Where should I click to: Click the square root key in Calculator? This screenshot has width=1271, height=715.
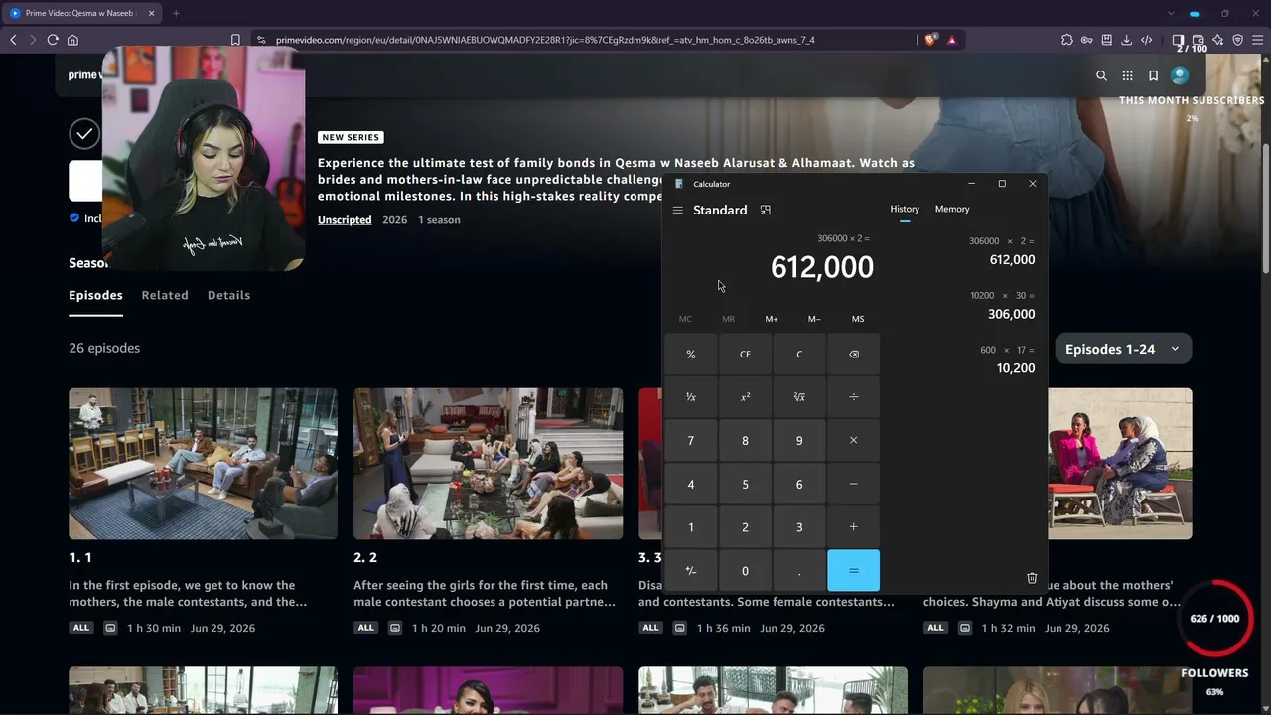pos(799,397)
